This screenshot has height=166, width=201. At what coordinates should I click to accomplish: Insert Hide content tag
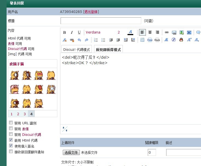tap(157, 40)
